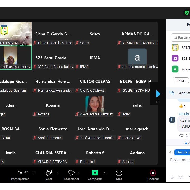Image resolution: width=190 pixels, height=190 pixels.
Task: Click the green Compartir share icon
Action: [x=95, y=173]
